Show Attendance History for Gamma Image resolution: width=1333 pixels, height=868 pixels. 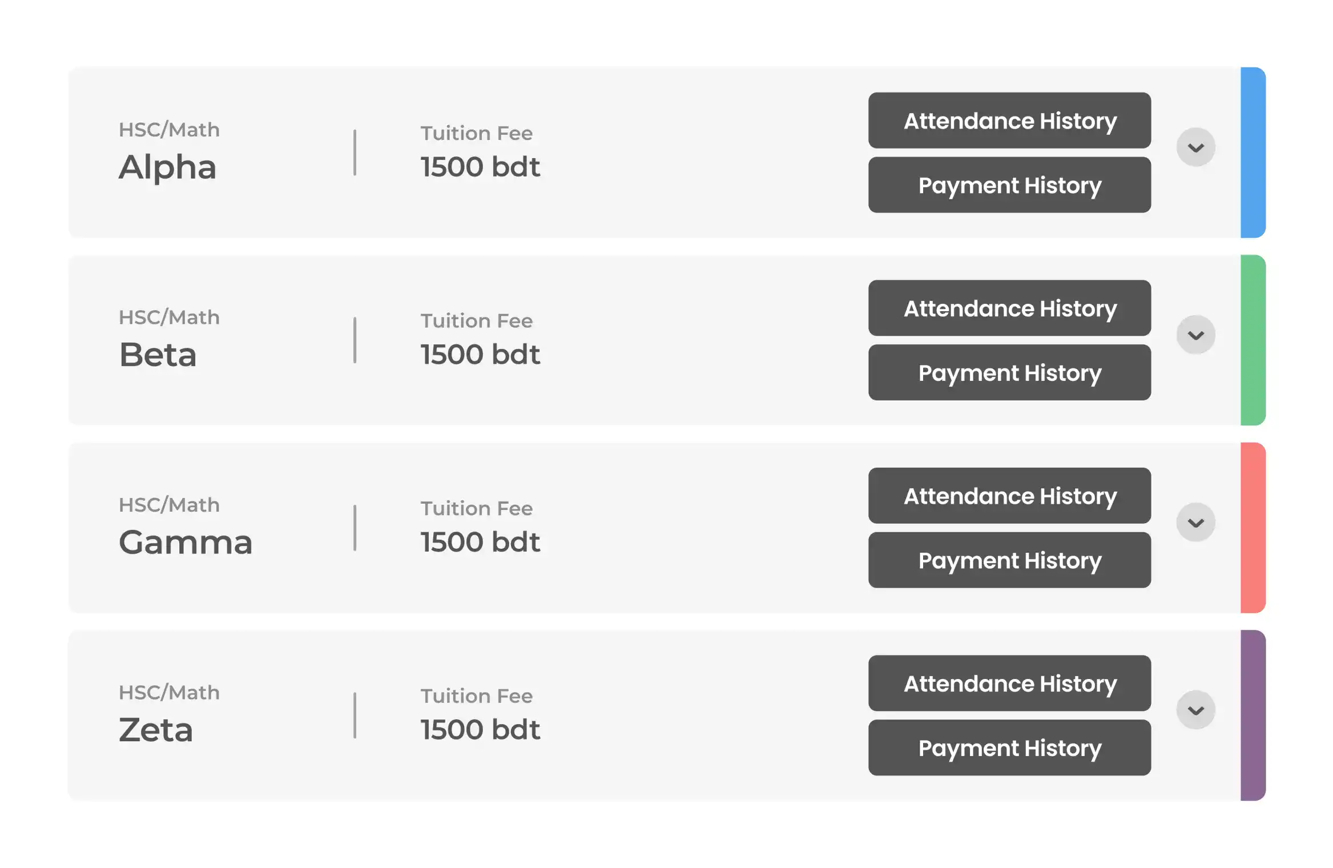coord(1009,496)
